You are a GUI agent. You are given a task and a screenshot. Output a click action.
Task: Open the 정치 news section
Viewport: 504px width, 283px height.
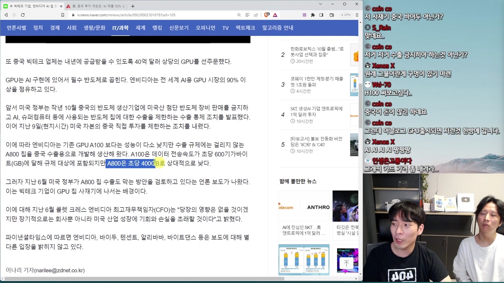38,28
